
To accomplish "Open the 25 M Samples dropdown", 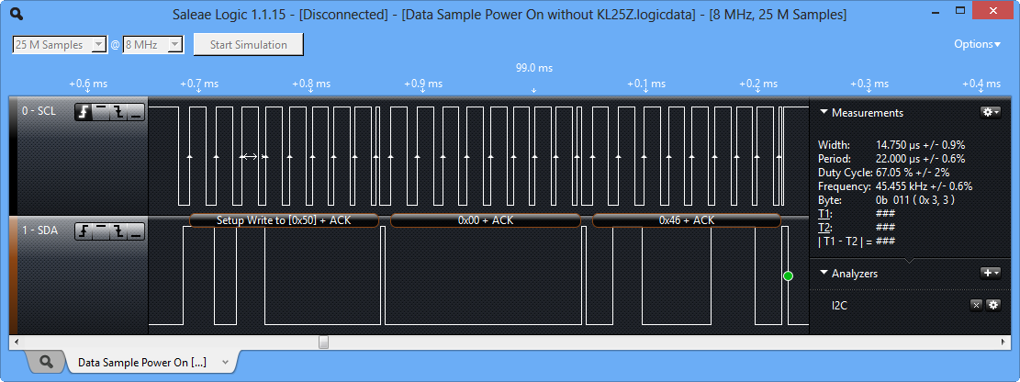I will [61, 45].
